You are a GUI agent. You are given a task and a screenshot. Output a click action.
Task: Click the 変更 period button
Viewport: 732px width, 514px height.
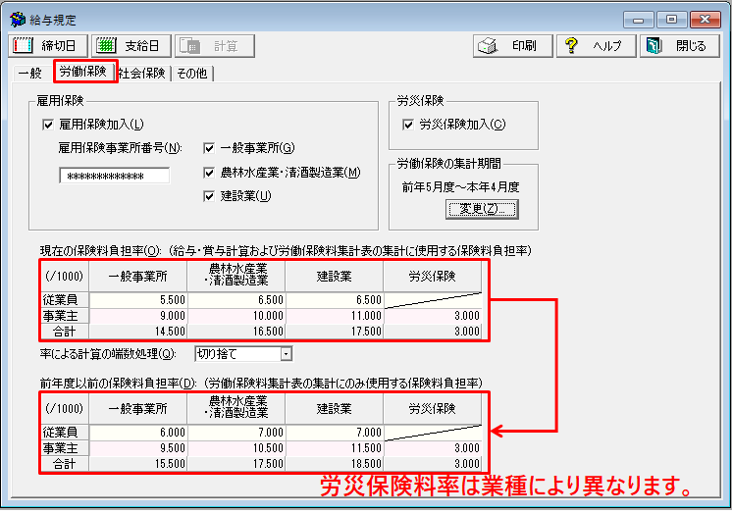482,209
